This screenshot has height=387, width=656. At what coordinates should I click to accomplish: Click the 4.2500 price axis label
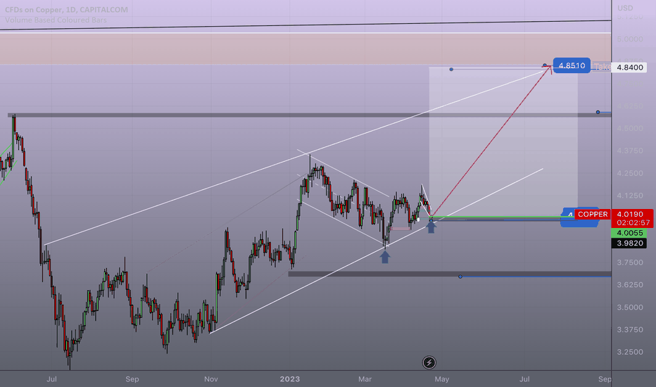(630, 173)
